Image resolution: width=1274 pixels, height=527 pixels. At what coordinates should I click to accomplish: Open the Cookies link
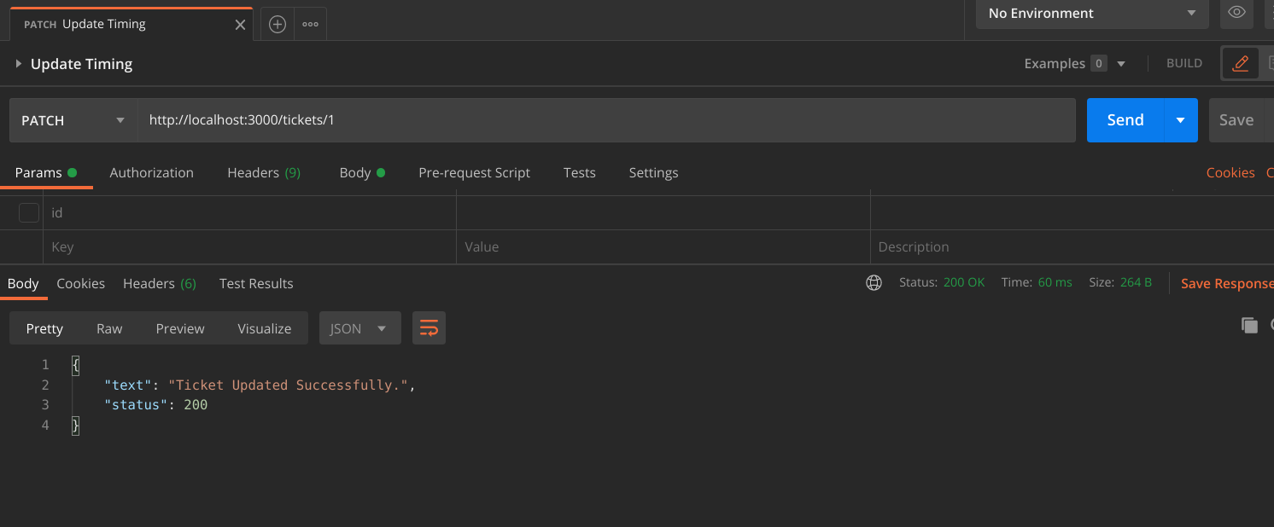click(x=1230, y=173)
